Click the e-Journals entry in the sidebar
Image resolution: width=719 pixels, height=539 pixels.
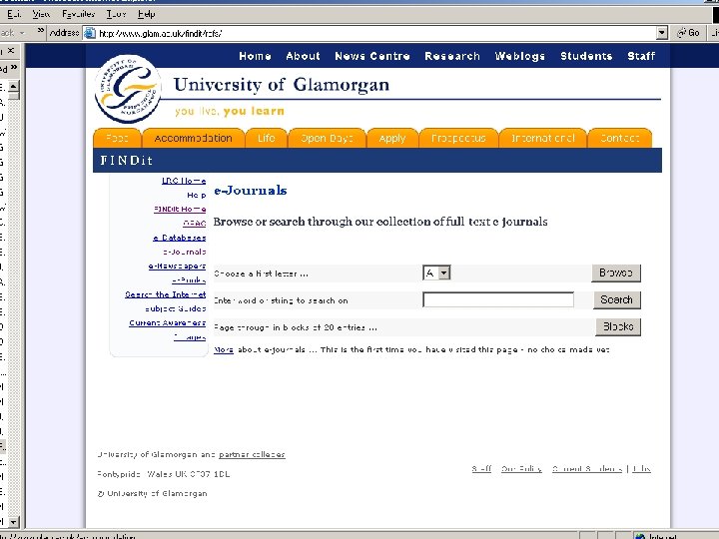coord(185,252)
